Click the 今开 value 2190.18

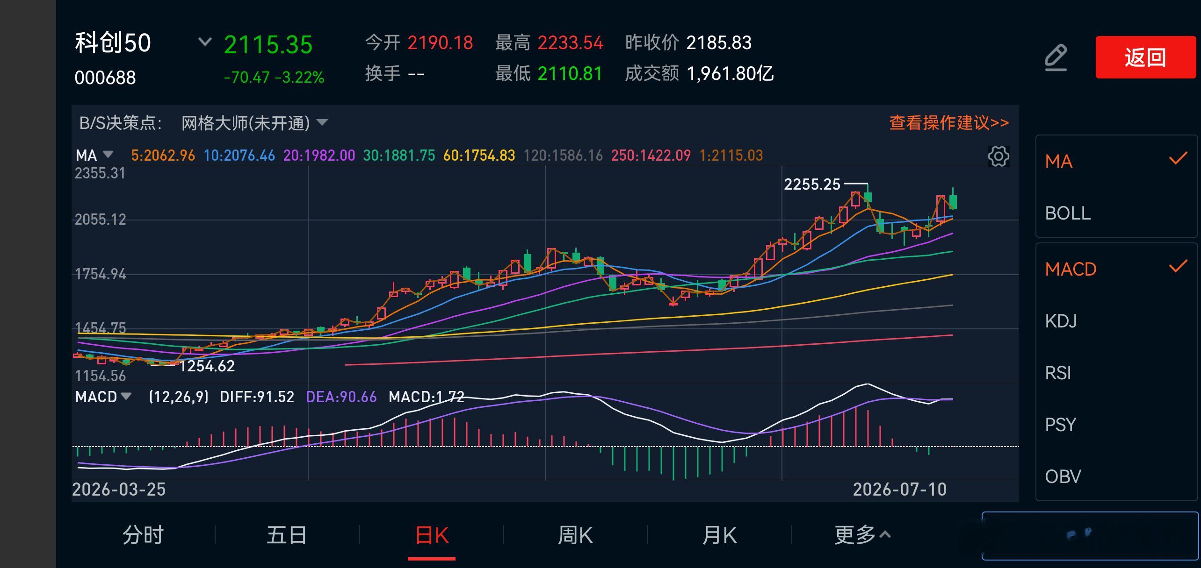[440, 43]
